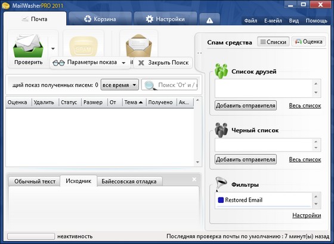Click the Список друзей panel heading
The image size is (334, 244).
254,72
